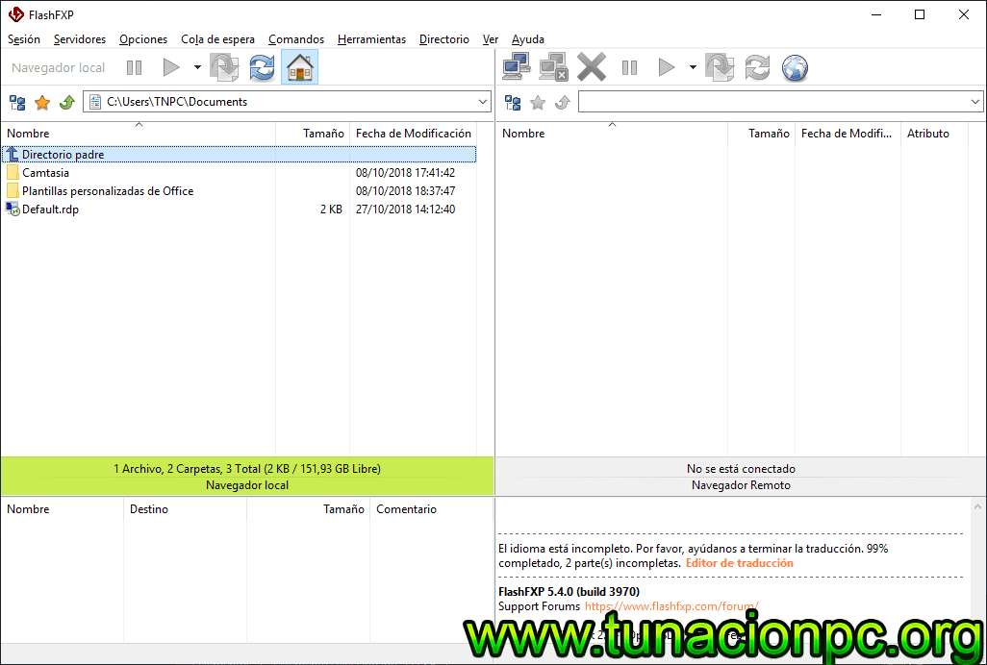Expand the remote path dropdown
The width and height of the screenshot is (987, 665).
point(975,102)
